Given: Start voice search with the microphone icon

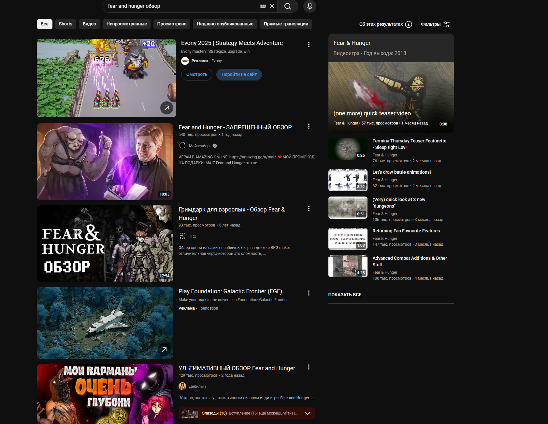Looking at the screenshot, I should pos(310,6).
